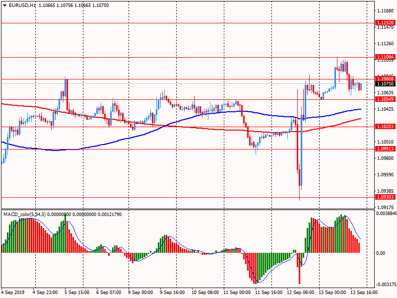Click the deepest red MACD histogram bar
Image resolution: width=397 pixels, height=298 pixels.
coord(300,268)
